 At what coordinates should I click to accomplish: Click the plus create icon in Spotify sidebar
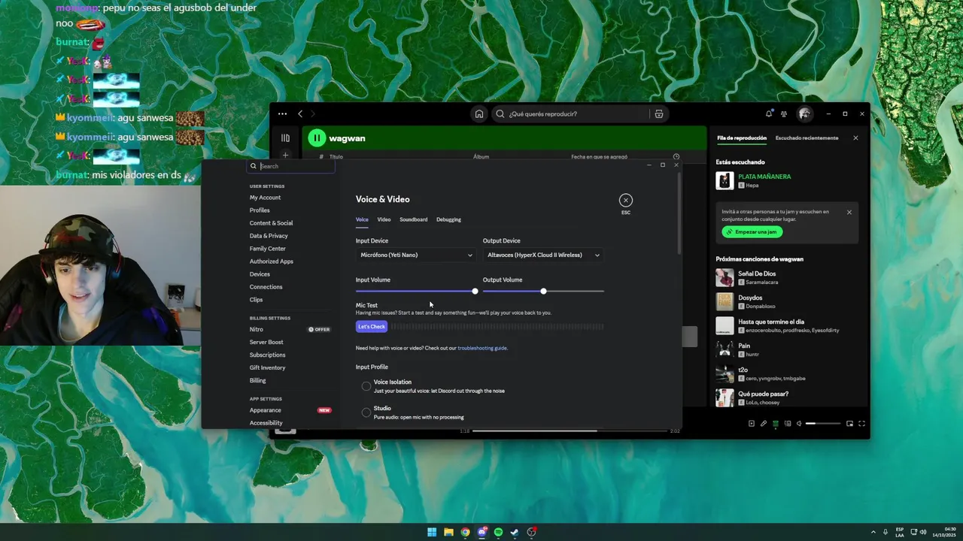285,156
